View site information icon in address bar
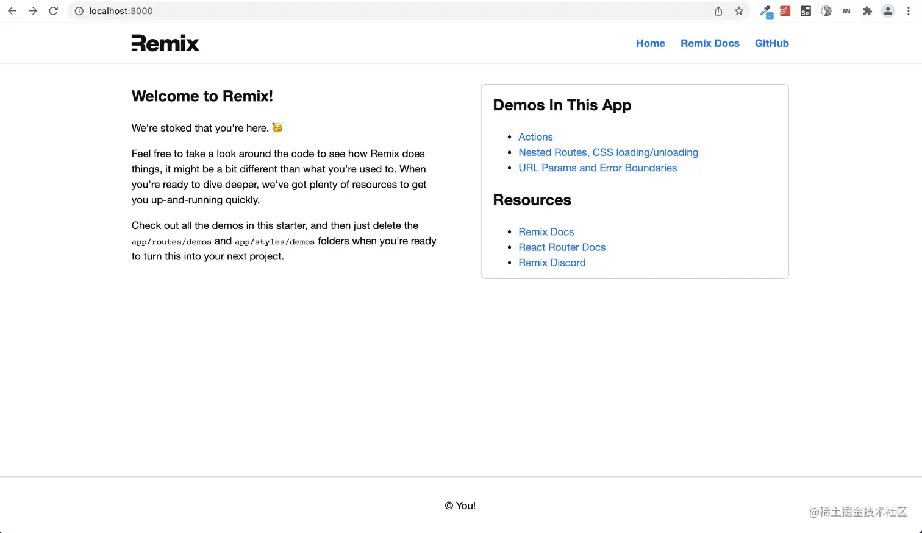 (79, 11)
